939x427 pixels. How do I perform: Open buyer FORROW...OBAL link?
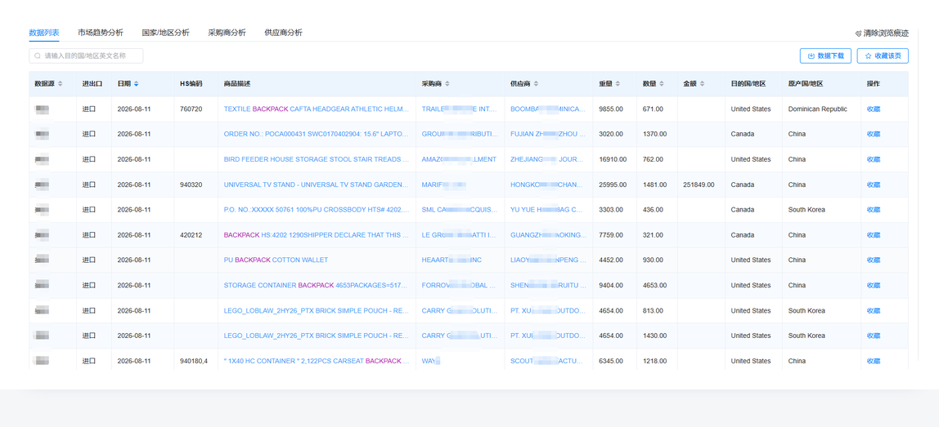point(460,285)
